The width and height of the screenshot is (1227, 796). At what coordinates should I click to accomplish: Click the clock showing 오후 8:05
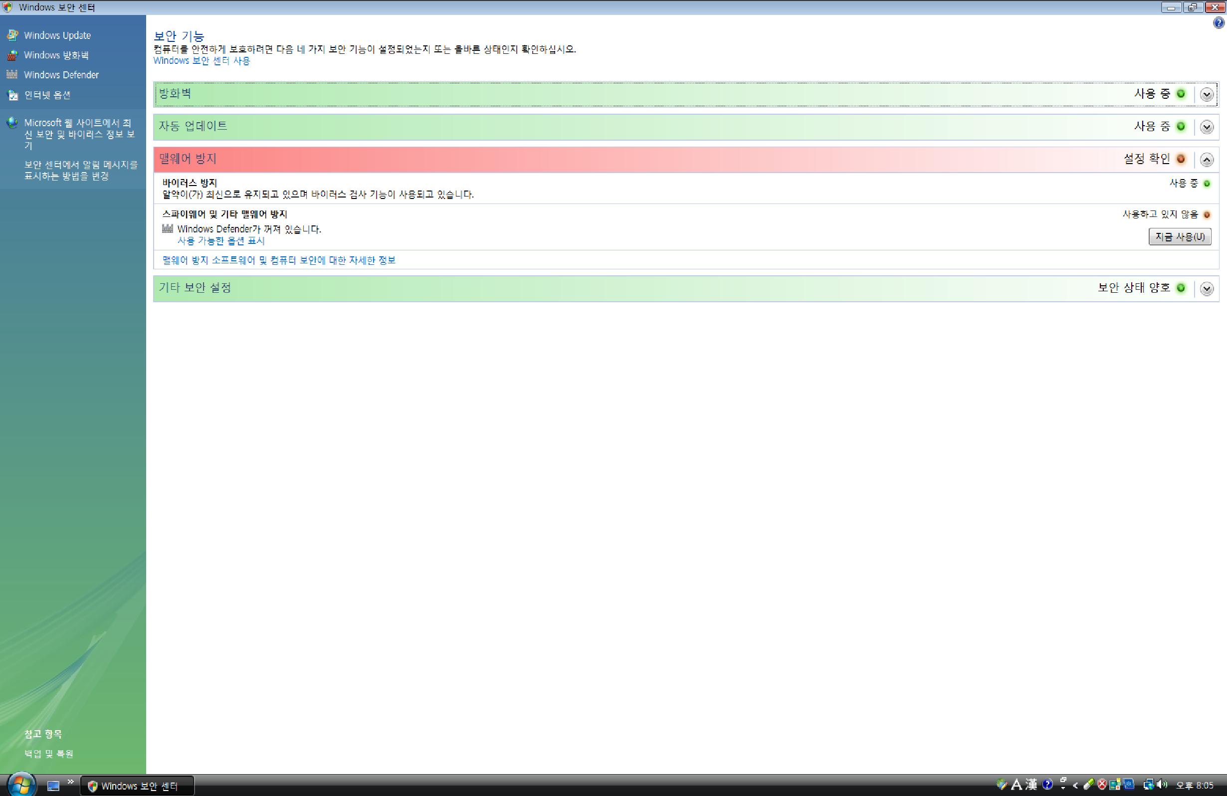(x=1195, y=786)
